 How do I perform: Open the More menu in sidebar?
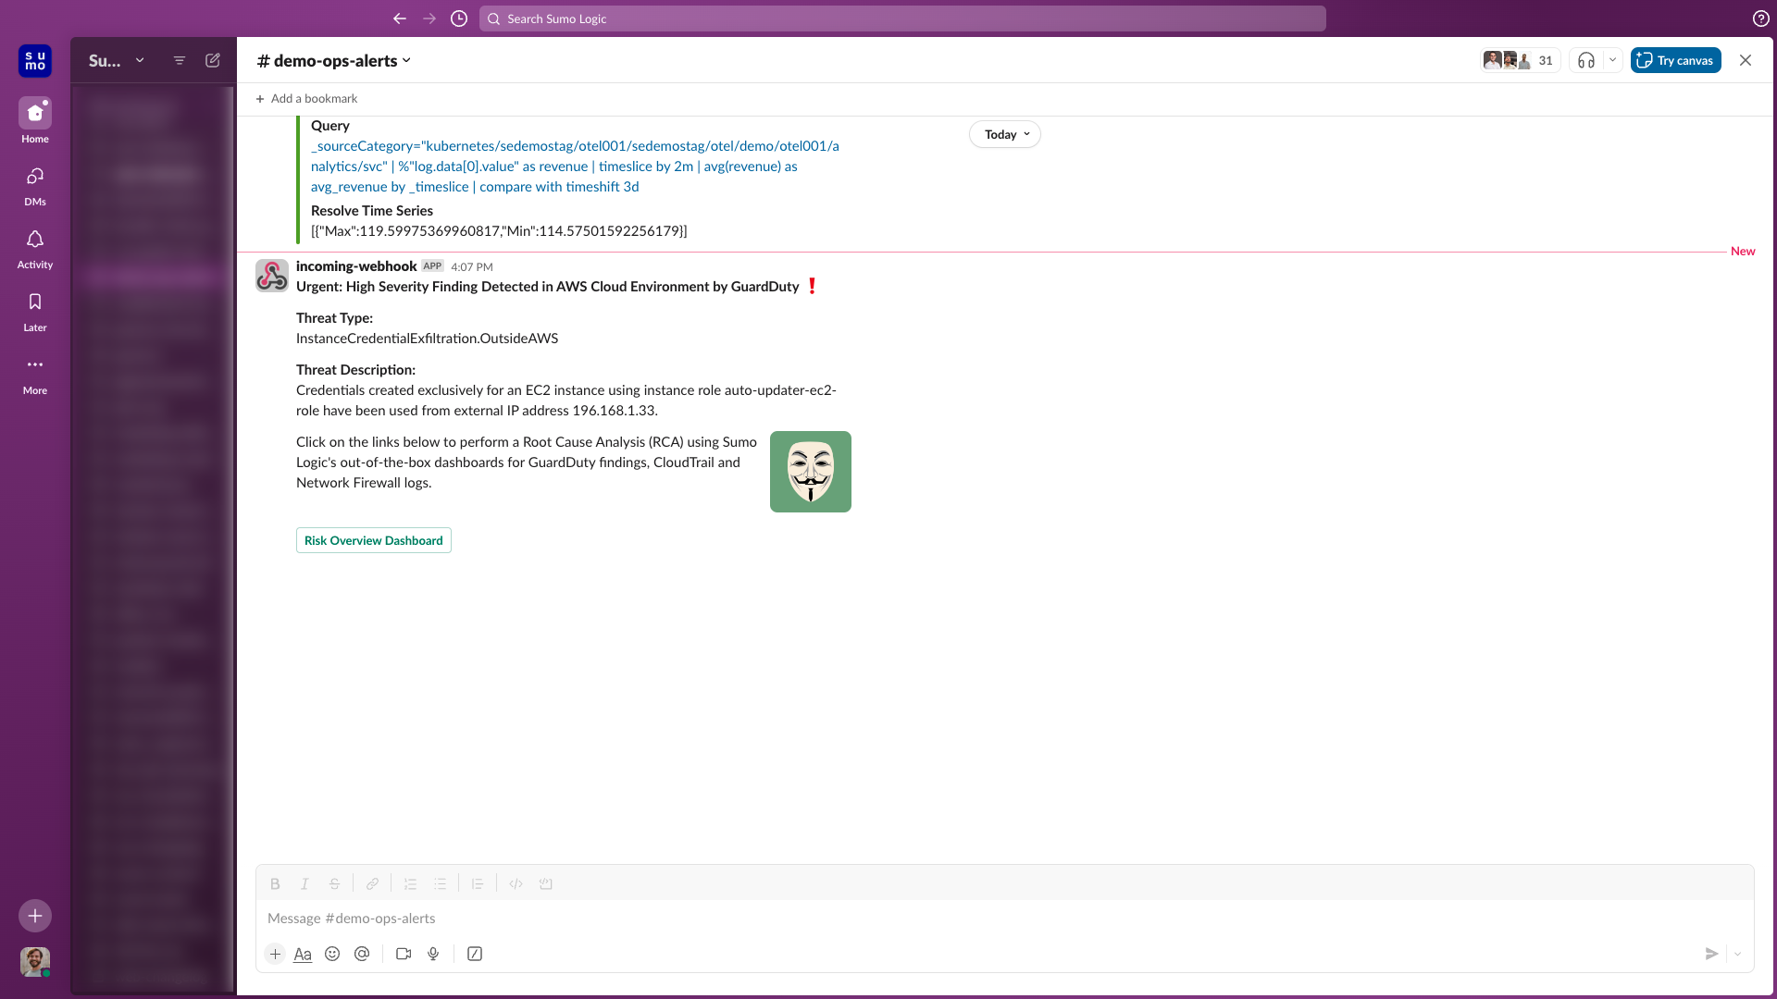(x=35, y=366)
